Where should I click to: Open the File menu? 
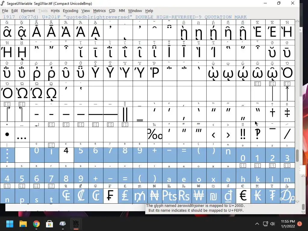(5, 11)
